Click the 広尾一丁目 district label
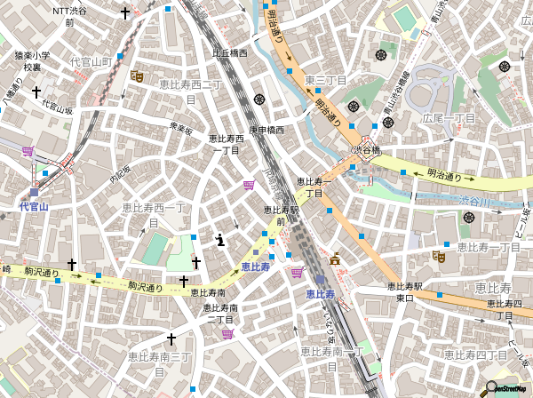 [x=449, y=118]
